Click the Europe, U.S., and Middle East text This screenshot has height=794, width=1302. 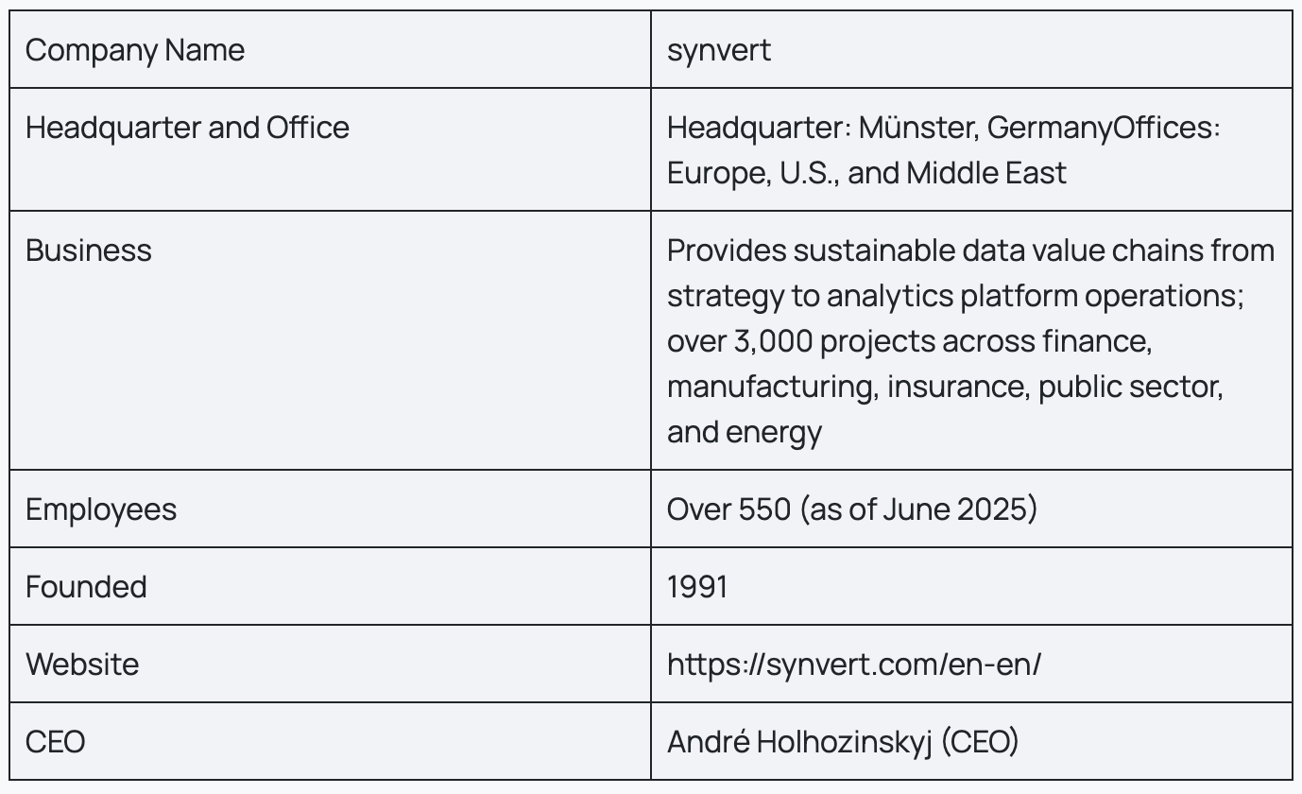coord(866,173)
